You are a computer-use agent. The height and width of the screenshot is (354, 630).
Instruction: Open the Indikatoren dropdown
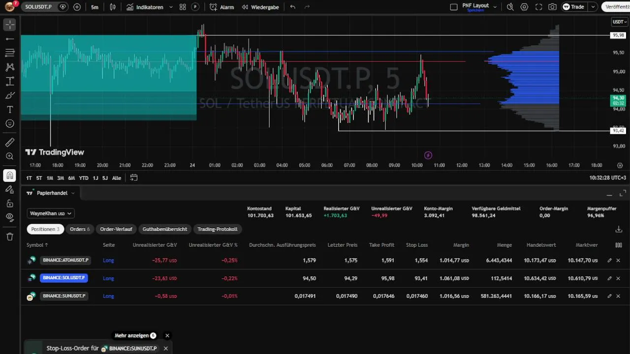[150, 7]
